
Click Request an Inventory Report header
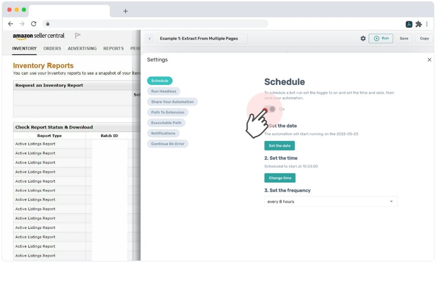[49, 85]
